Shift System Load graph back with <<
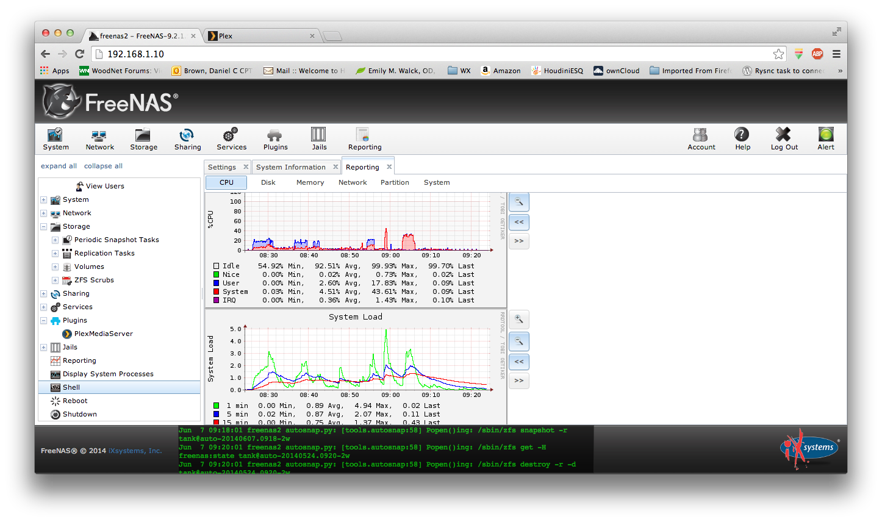Screen dimensions: 882x522 pyautogui.click(x=519, y=362)
